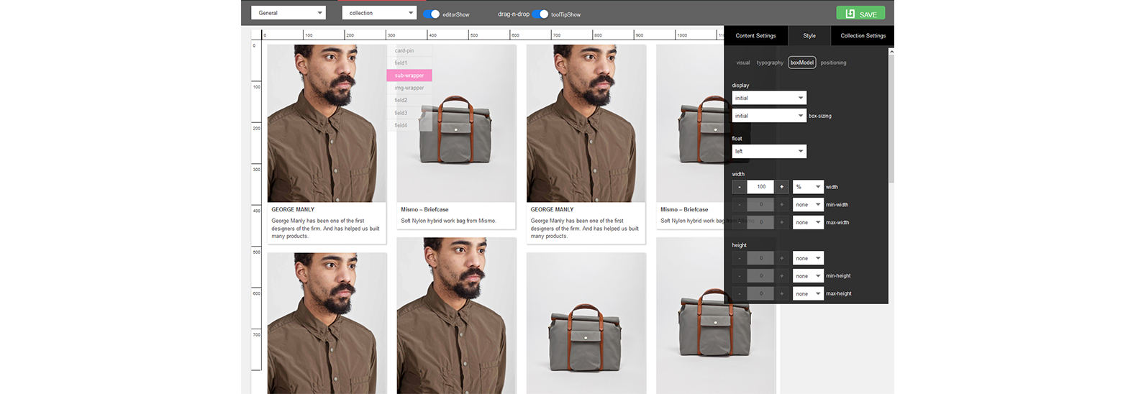Image resolution: width=1136 pixels, height=394 pixels.
Task: Click the max-height plus button
Action: click(x=781, y=294)
